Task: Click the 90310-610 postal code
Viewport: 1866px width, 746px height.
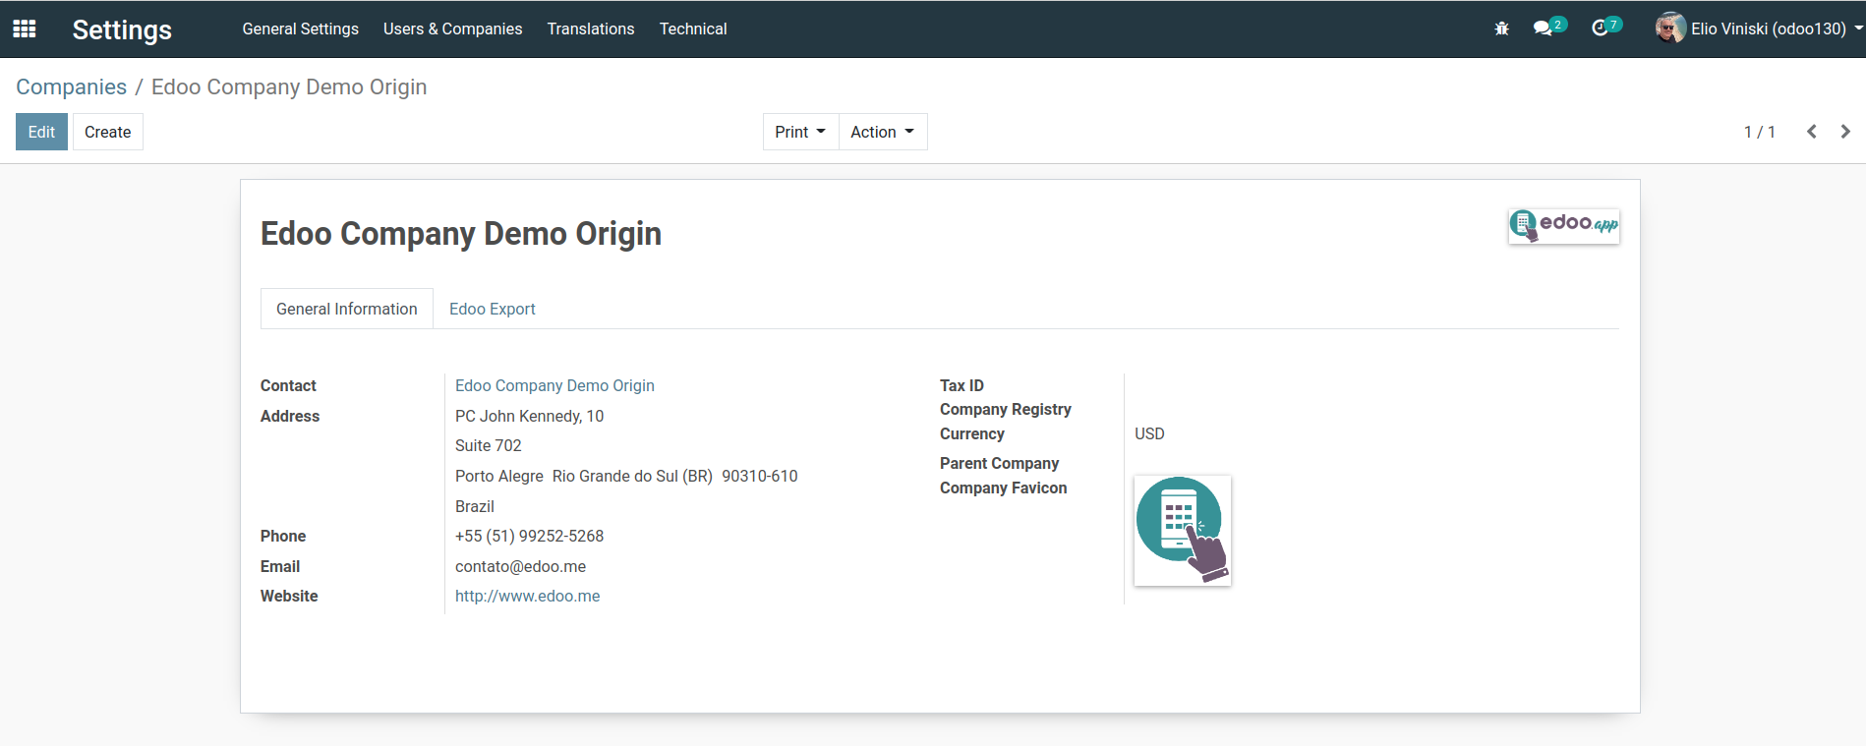Action: tap(760, 476)
